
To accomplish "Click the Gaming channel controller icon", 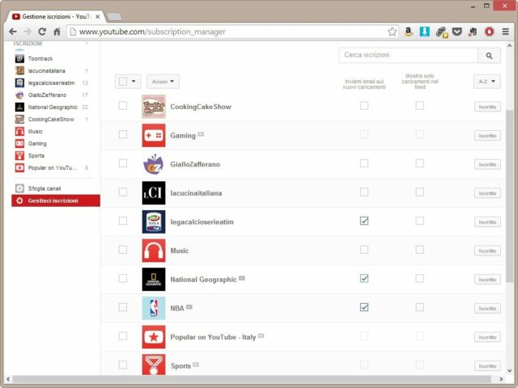I will coord(153,135).
